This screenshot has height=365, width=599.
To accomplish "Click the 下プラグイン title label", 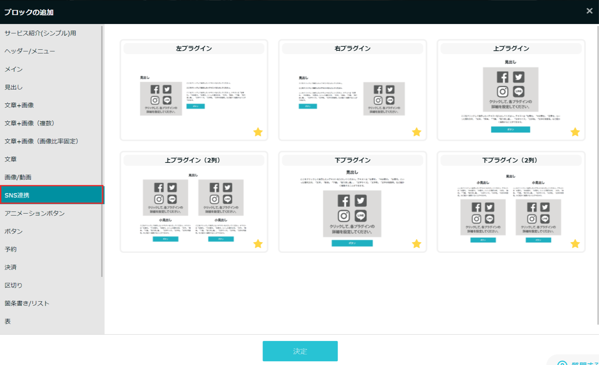I will 353,160.
